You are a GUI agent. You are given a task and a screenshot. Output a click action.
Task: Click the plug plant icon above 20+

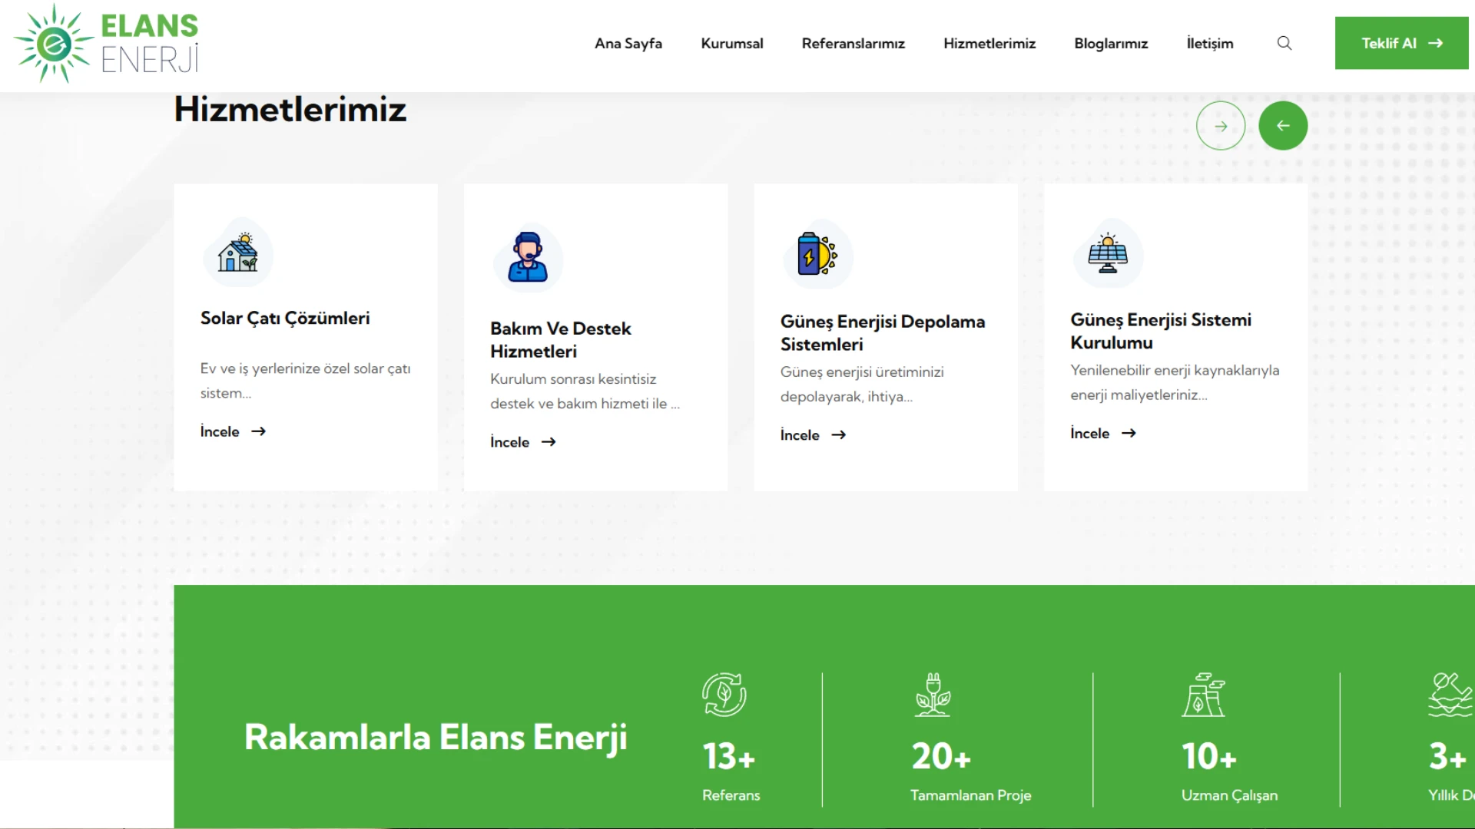coord(933,695)
